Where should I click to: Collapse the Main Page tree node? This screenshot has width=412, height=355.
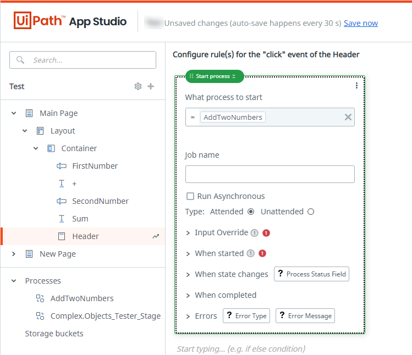[14, 113]
